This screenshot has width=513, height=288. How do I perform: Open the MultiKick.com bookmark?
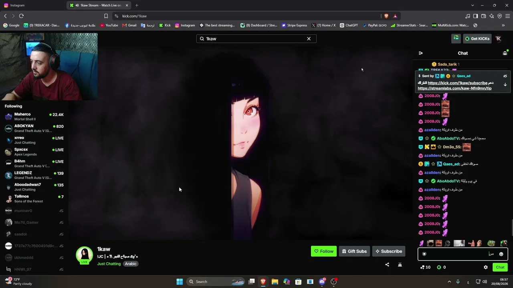click(450, 25)
